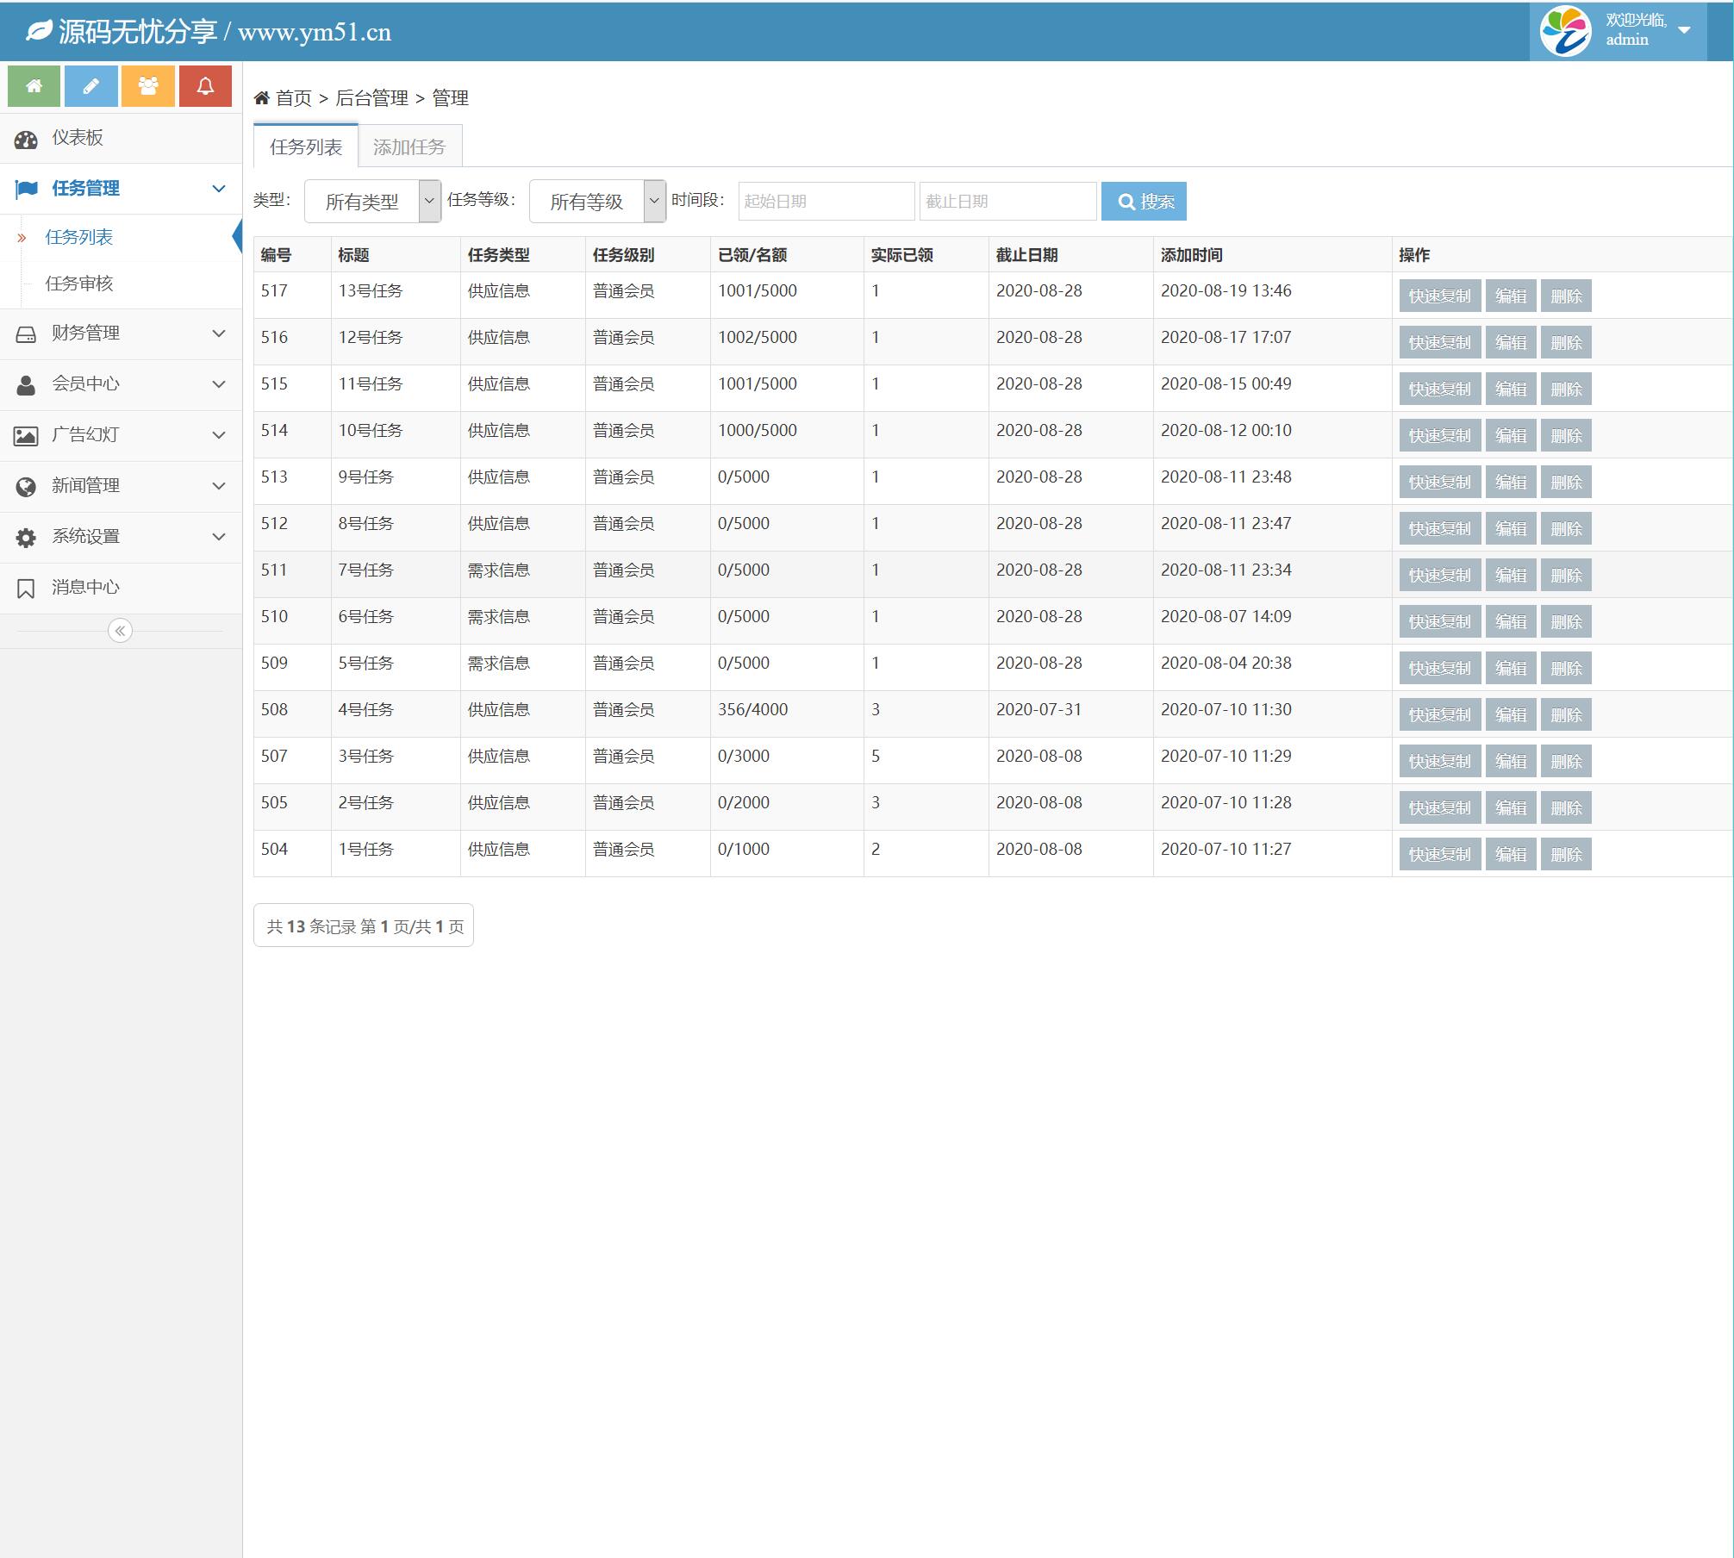Click 快速复制 for task 517

(x=1439, y=296)
